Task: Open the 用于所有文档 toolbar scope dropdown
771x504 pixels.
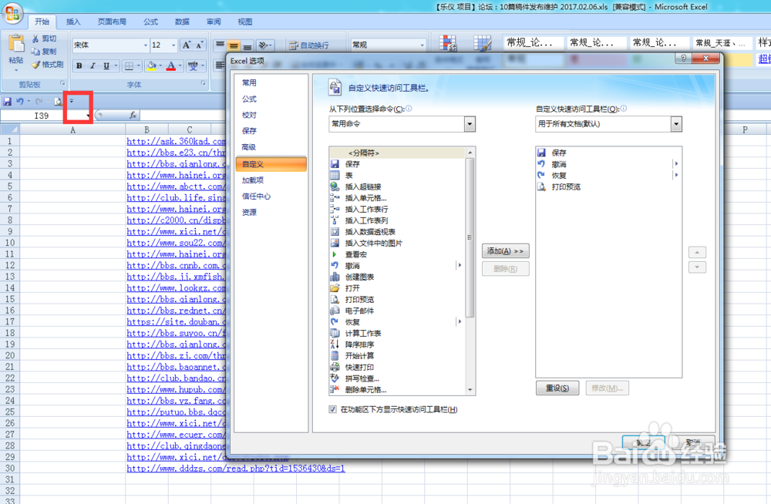Action: [677, 124]
